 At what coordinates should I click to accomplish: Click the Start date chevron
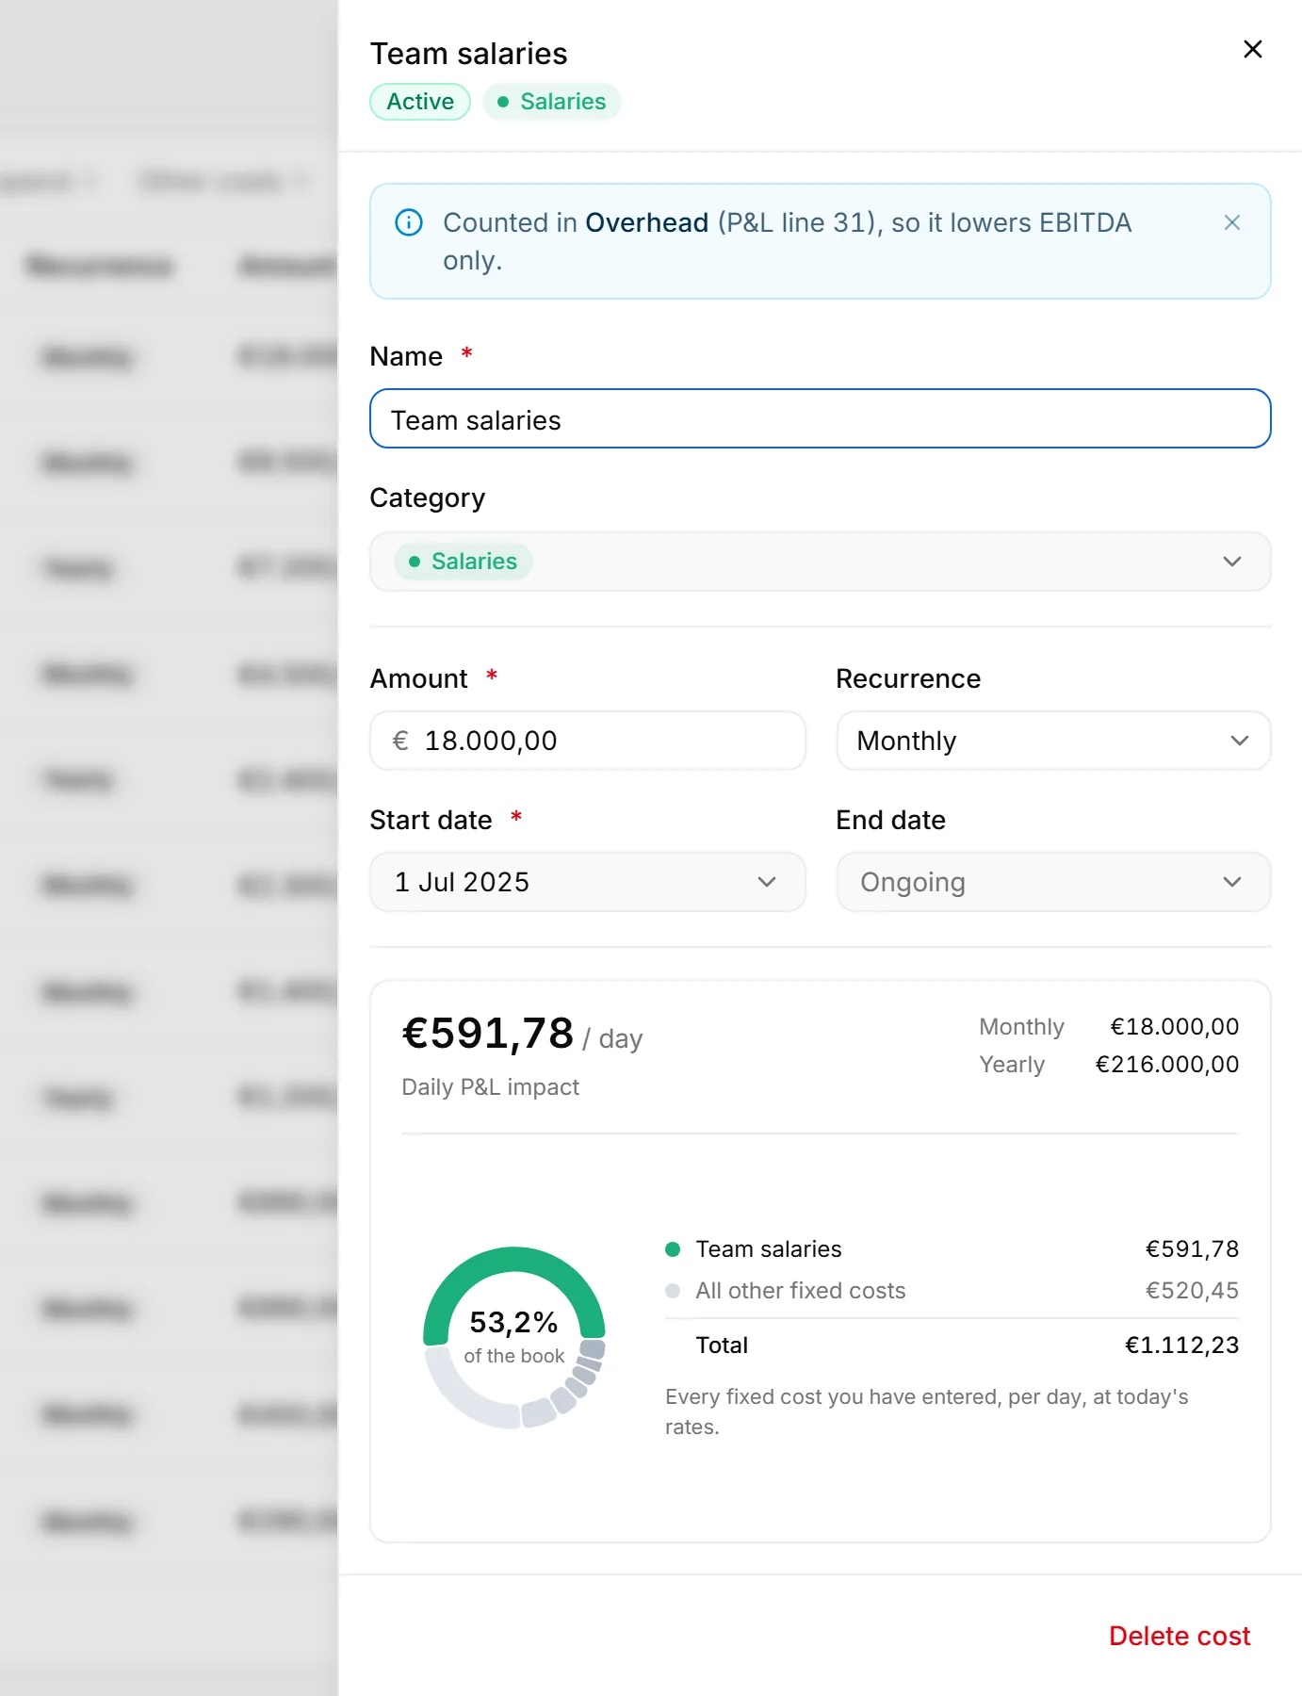[766, 882]
